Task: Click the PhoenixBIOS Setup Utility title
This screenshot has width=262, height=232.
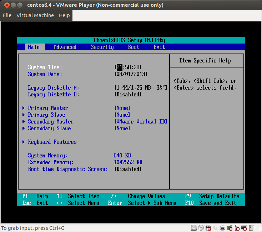Action: (129, 40)
